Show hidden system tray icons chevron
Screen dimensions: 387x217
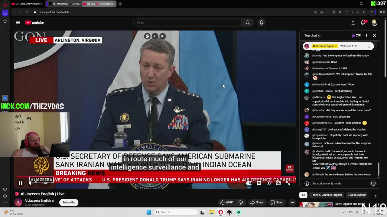point(344,212)
